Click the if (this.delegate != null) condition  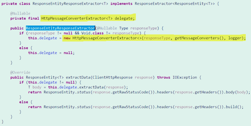(48, 82)
